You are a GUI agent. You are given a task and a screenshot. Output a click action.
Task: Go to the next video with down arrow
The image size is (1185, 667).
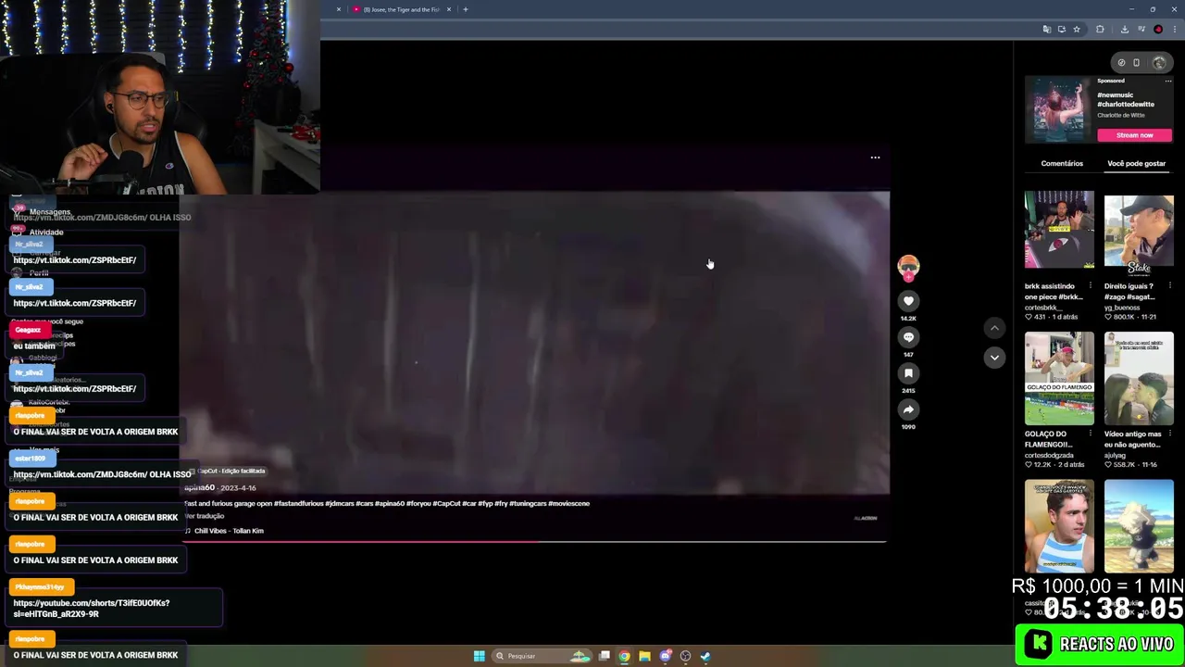pyautogui.click(x=994, y=358)
